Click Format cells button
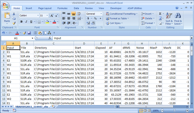 click(x=148, y=23)
